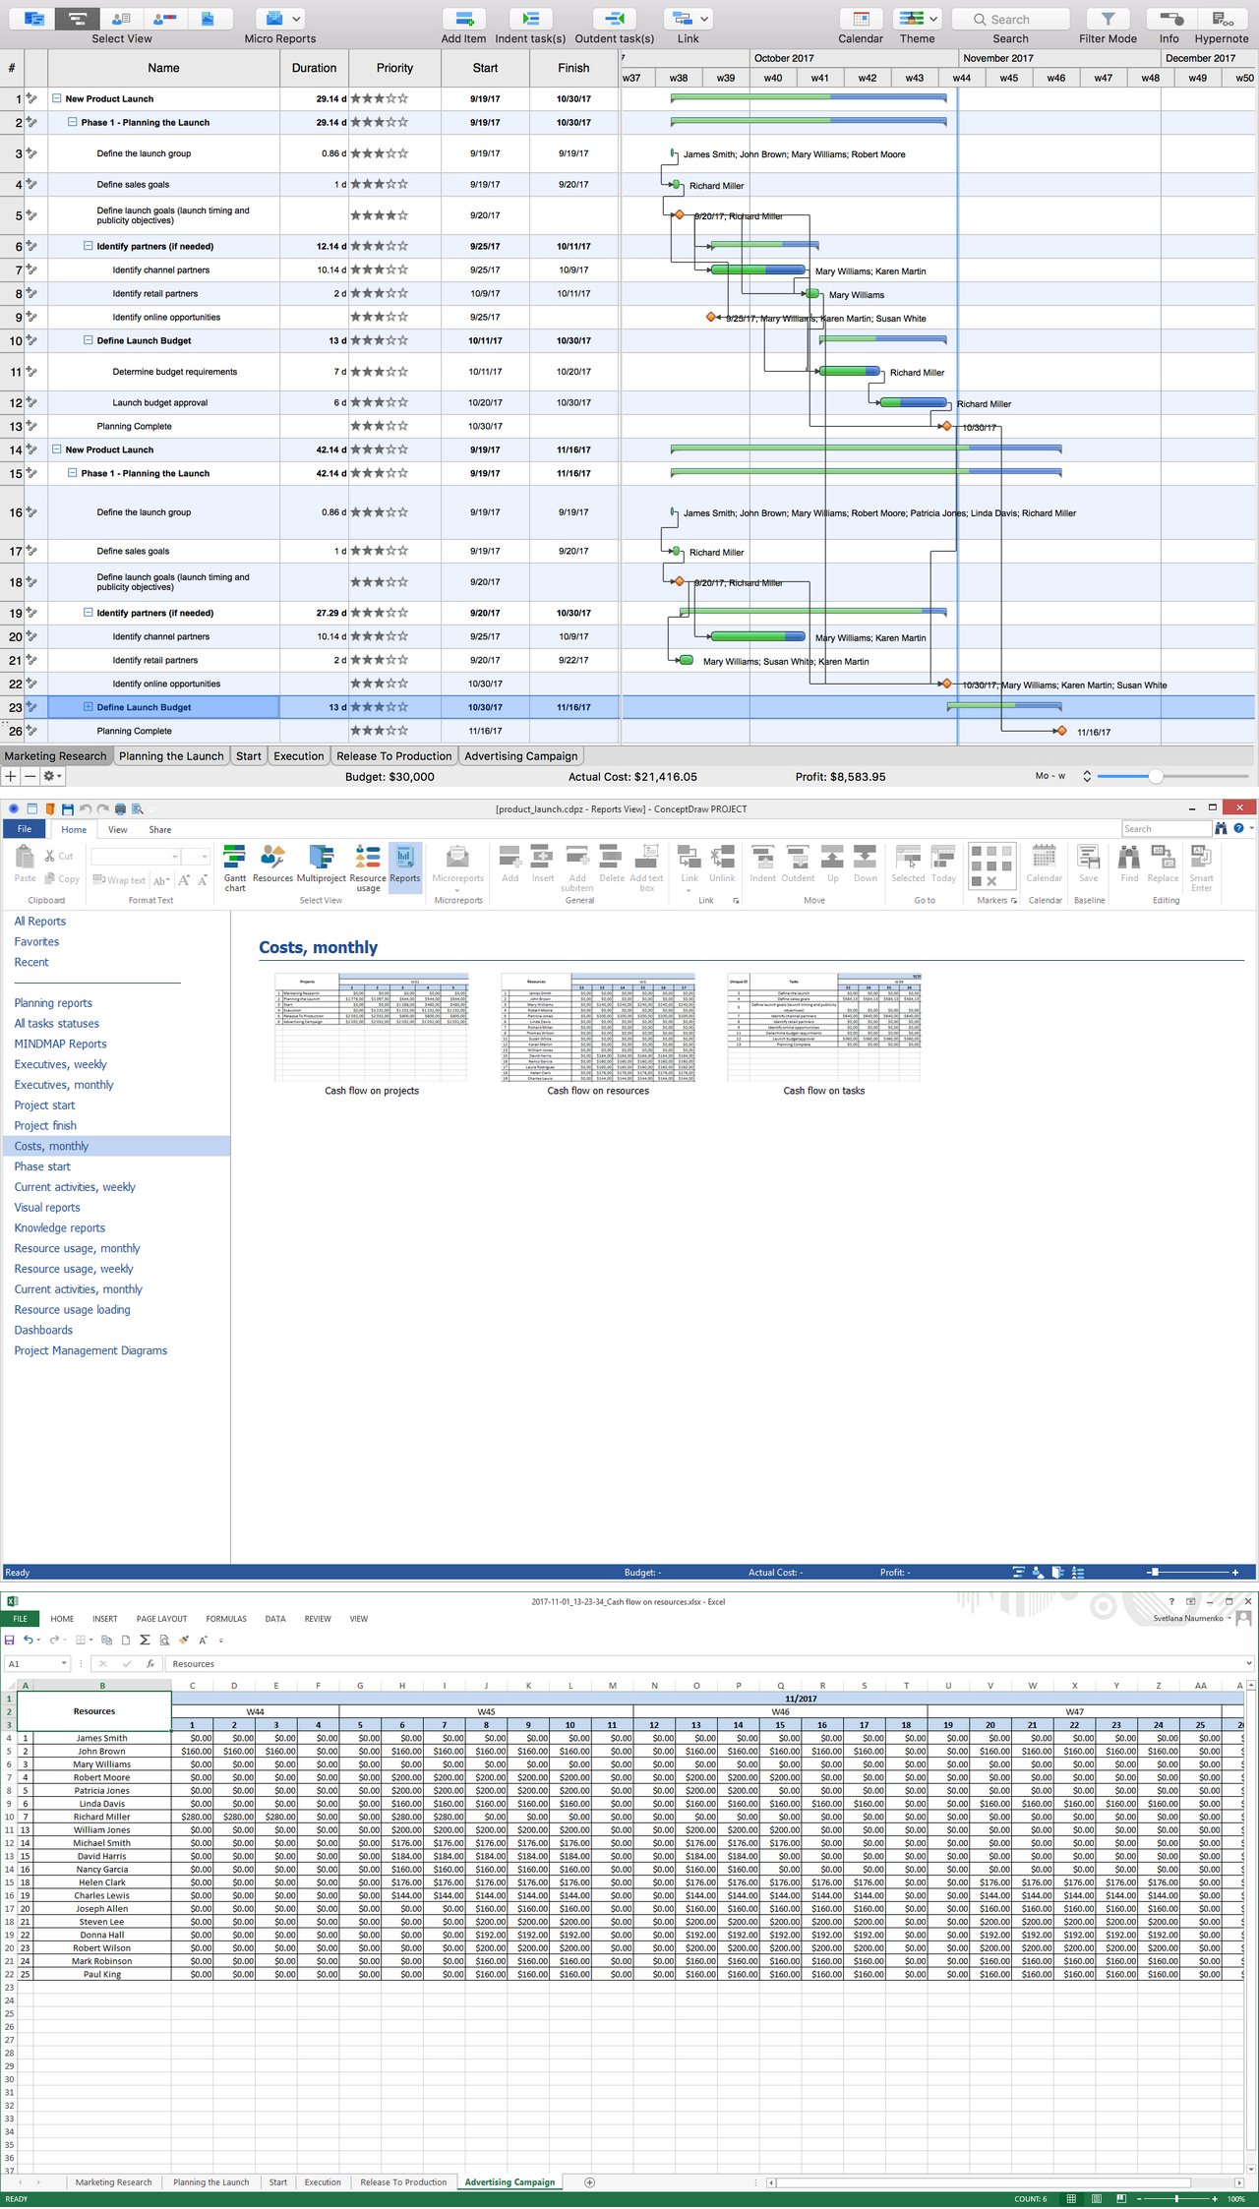Select the Gantt chart view in Select View
The height and width of the screenshot is (2209, 1259).
point(77,19)
